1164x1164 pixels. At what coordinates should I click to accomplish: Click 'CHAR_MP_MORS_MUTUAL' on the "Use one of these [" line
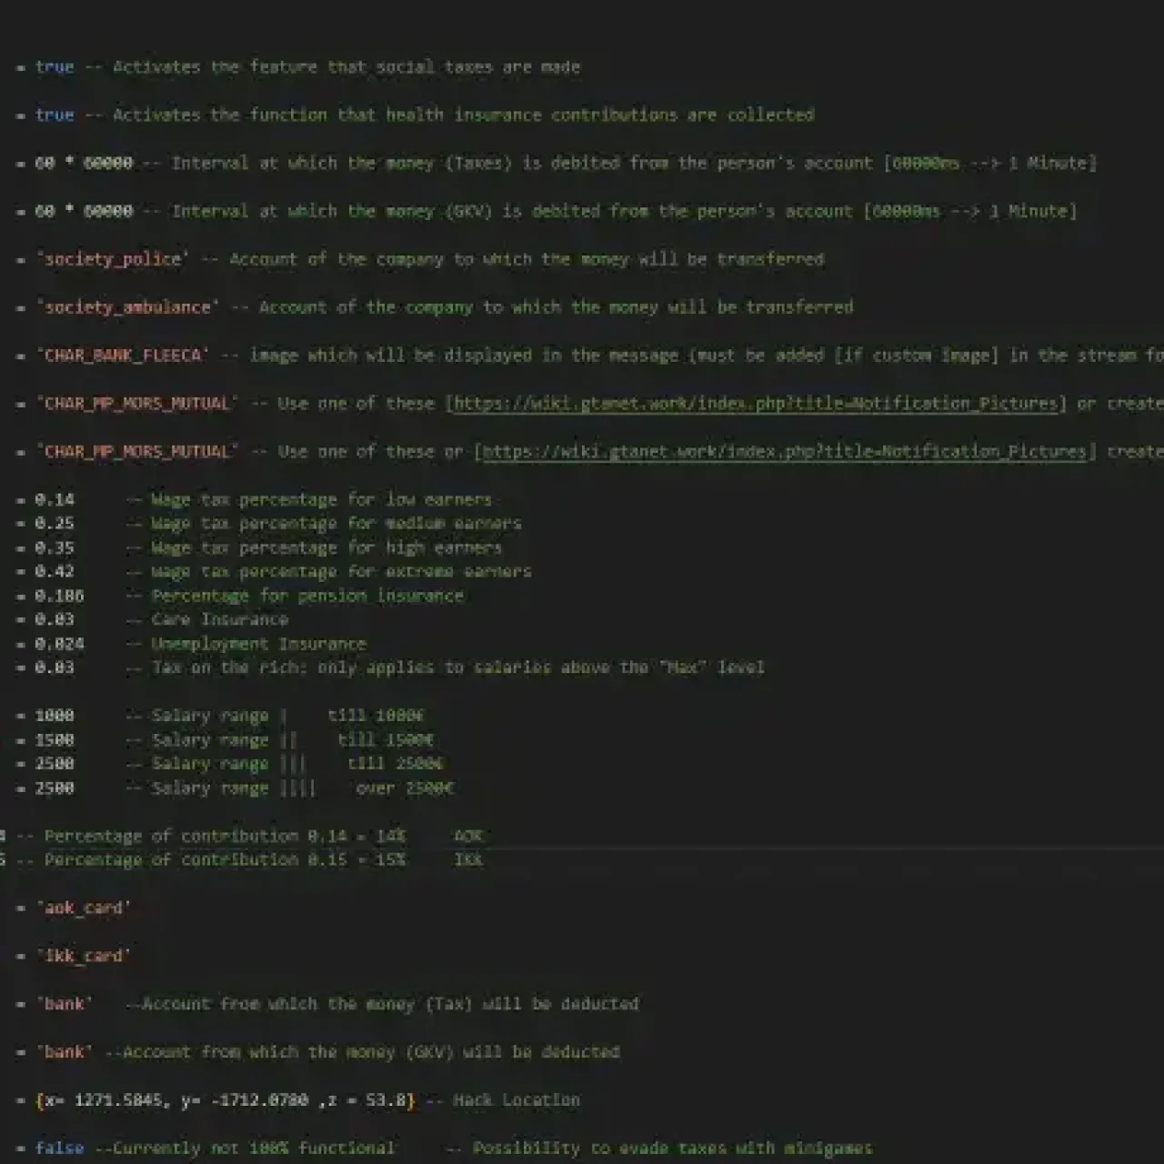(137, 403)
